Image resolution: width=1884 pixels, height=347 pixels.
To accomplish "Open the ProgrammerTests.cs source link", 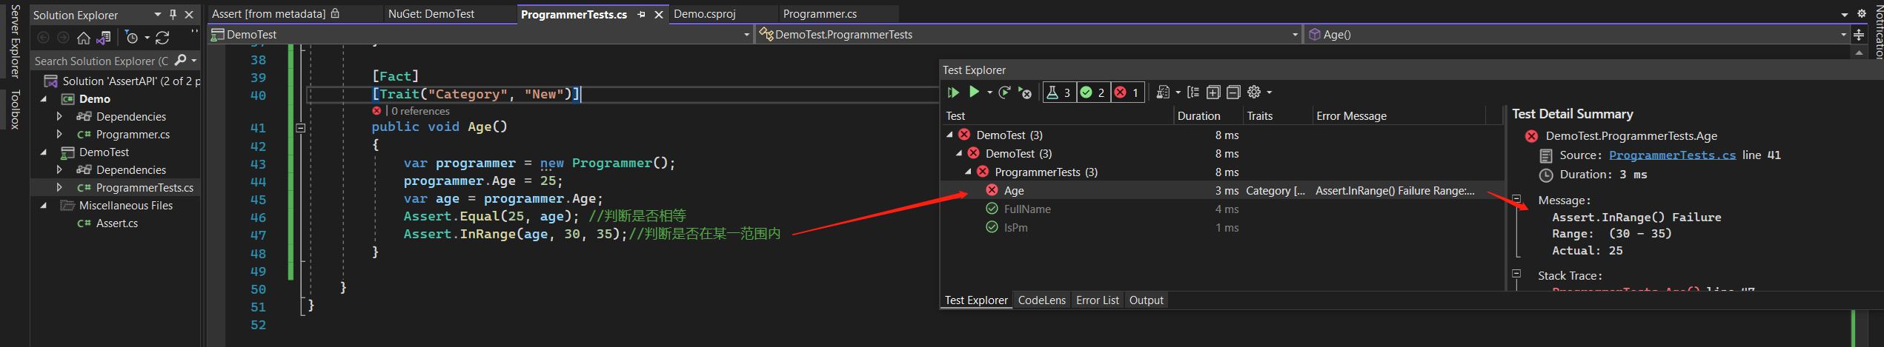I will (x=1672, y=155).
